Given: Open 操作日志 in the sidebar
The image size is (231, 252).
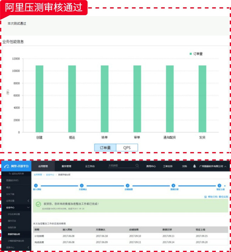Looking at the screenshot, I should click(12, 221).
